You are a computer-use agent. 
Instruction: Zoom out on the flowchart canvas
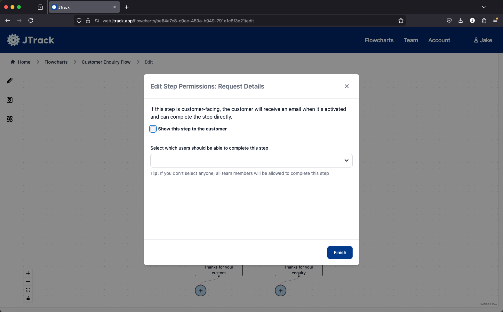[x=28, y=282]
